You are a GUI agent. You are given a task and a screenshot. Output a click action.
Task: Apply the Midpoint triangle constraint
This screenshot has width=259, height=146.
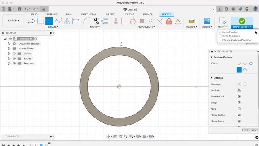pos(178,21)
